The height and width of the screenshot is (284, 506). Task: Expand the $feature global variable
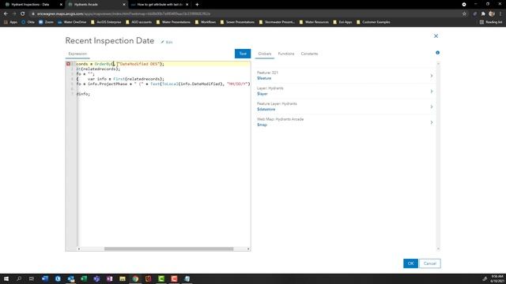432,76
